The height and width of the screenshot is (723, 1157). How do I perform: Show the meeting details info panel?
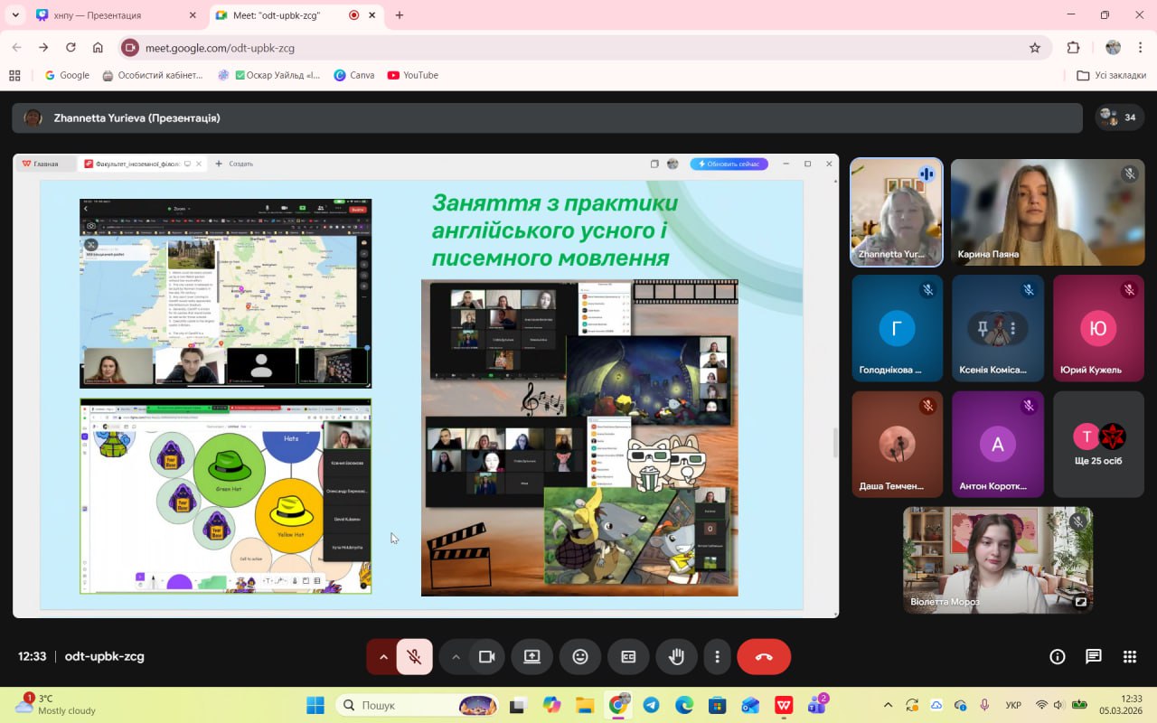[1057, 657]
